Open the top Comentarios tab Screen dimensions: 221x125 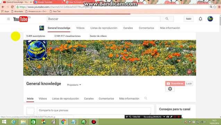click(x=146, y=28)
